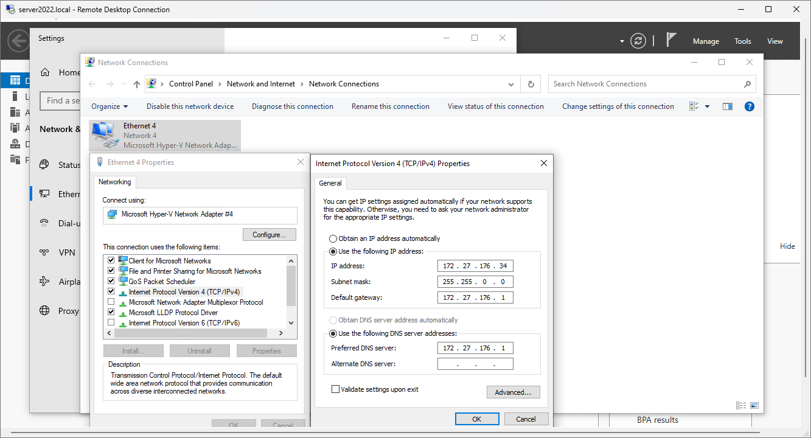Expand the address bar history dropdown
The width and height of the screenshot is (811, 438).
point(512,85)
